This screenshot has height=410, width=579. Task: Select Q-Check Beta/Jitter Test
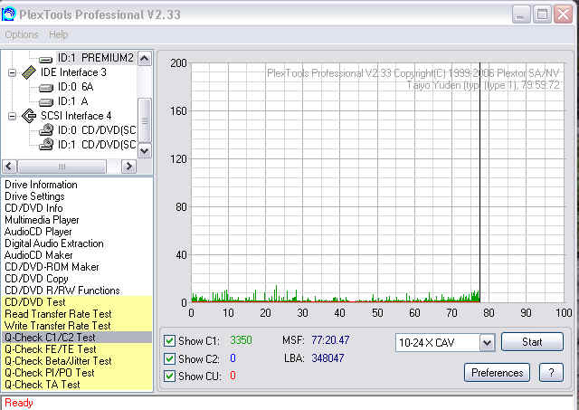[77, 361]
